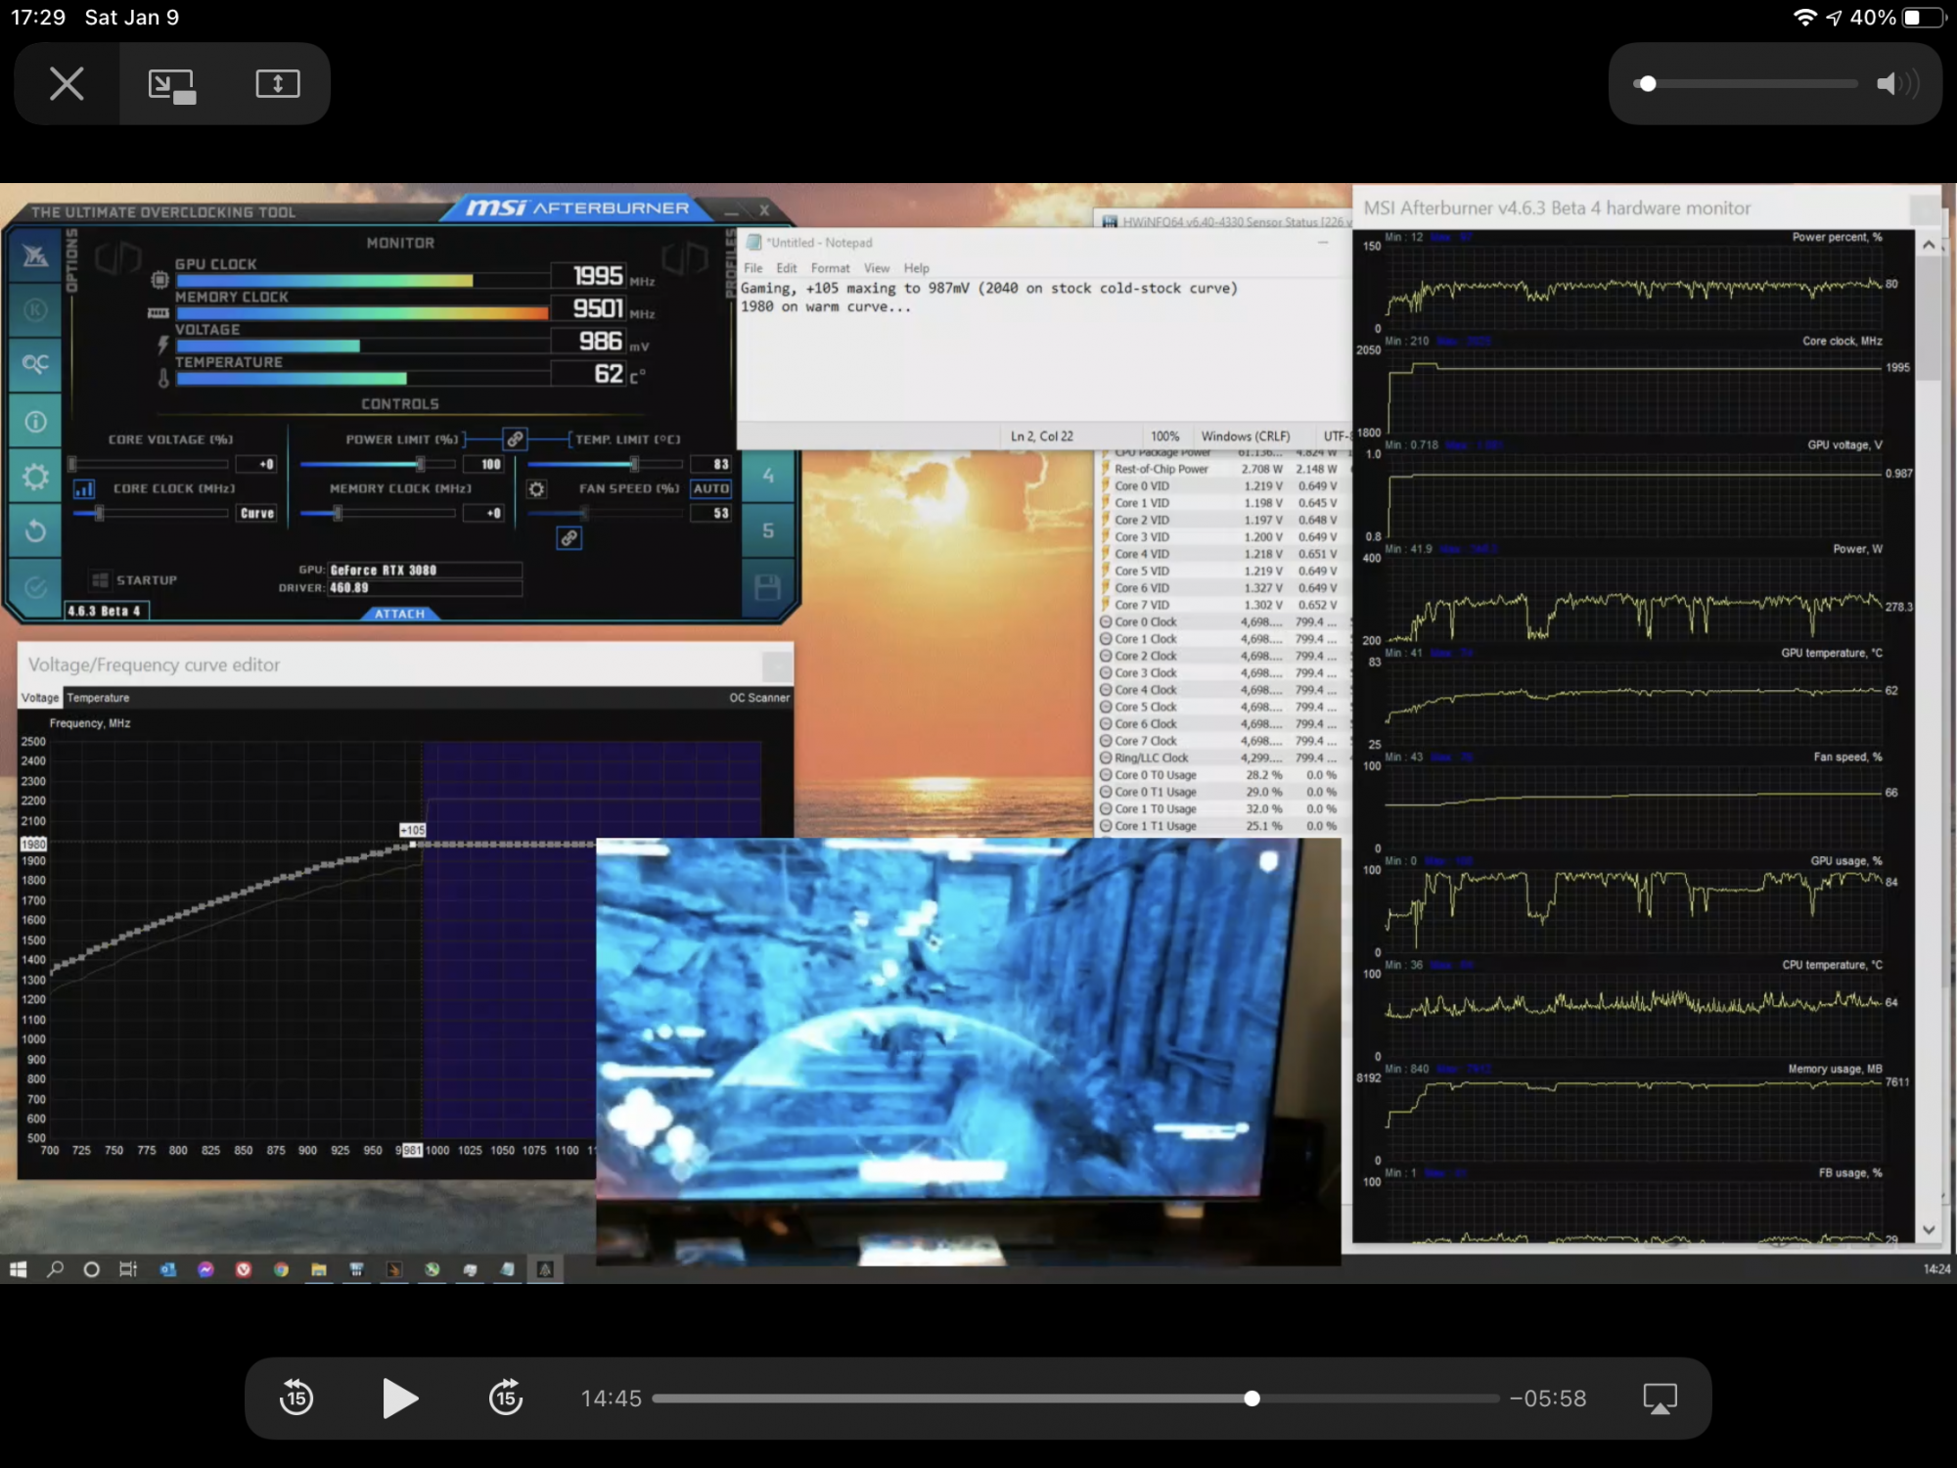Open Format menu in Notepad
The image size is (1957, 1468).
[830, 268]
